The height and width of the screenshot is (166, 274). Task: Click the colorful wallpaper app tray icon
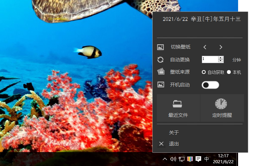click(190, 159)
